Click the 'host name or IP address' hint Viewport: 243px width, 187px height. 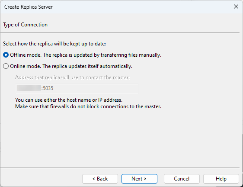click(x=69, y=100)
